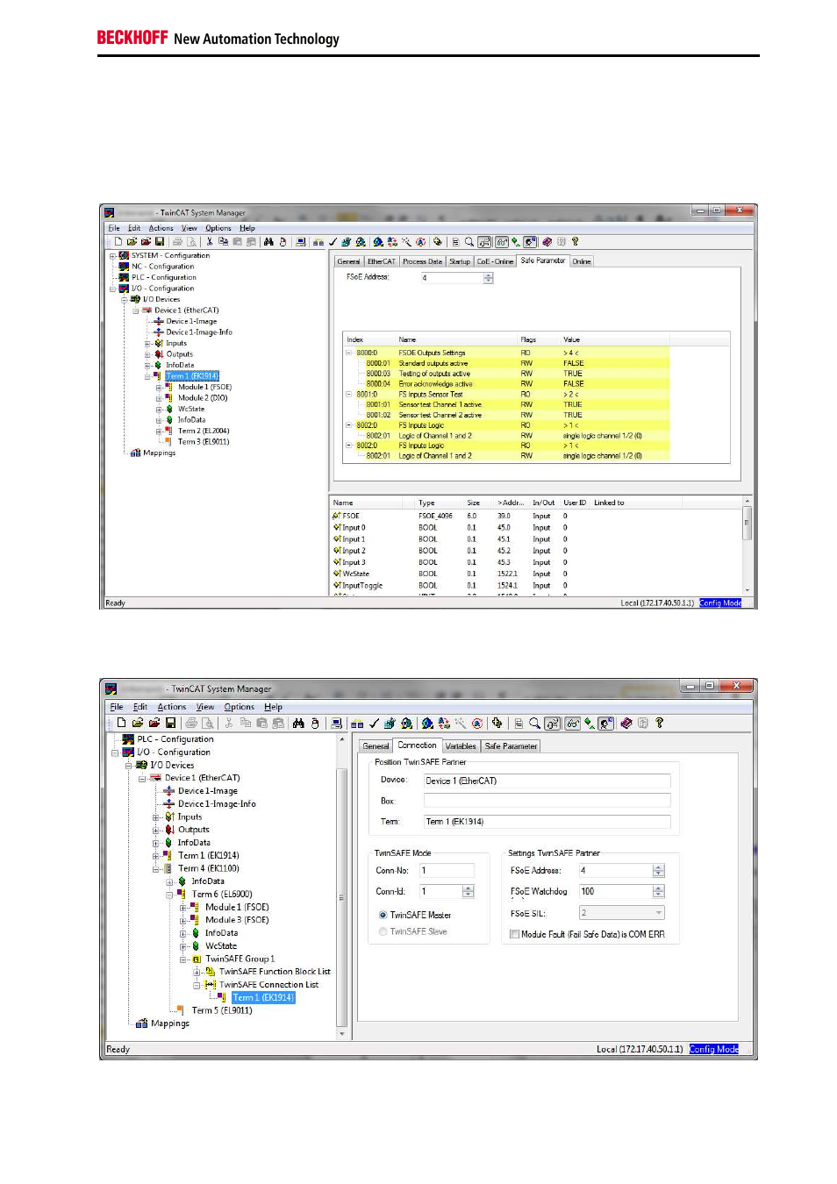
Task: Select Term 4 (EK1100) tree item
Action: point(208,868)
